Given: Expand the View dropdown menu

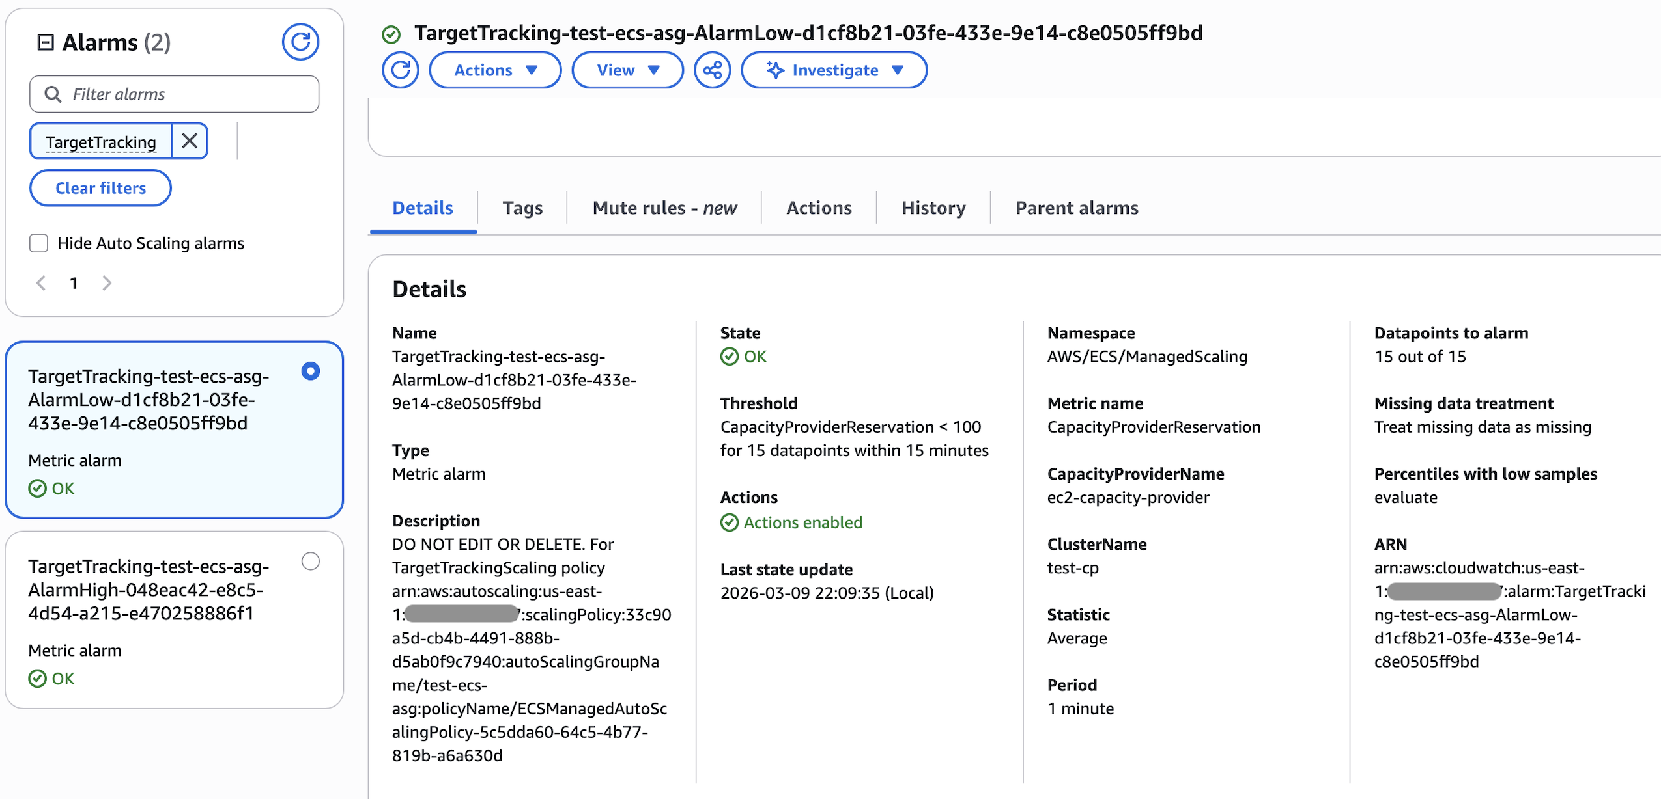Looking at the screenshot, I should (x=627, y=70).
